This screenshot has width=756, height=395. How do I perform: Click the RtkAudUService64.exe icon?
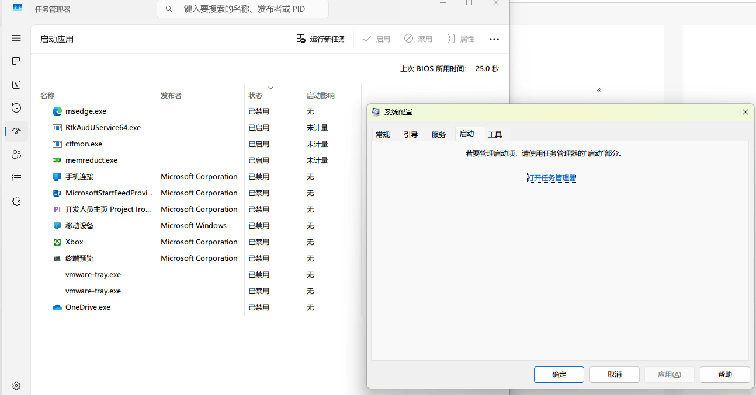click(57, 128)
